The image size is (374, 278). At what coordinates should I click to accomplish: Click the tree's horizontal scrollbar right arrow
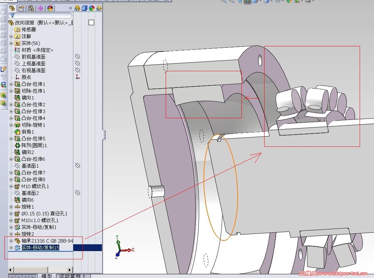click(x=70, y=270)
